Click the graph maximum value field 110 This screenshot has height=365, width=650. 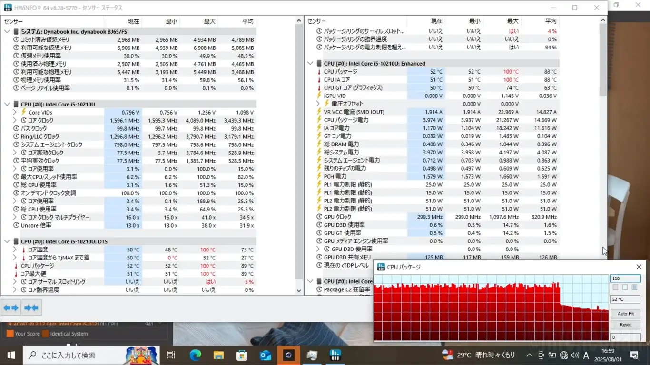625,279
